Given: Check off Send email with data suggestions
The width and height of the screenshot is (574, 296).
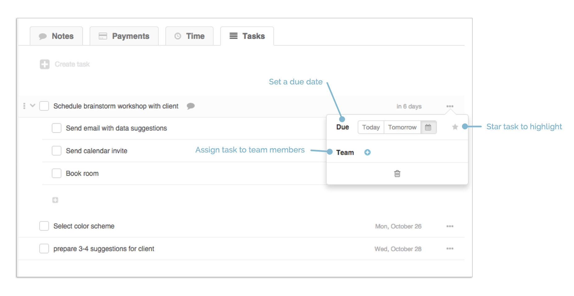Looking at the screenshot, I should coord(56,128).
